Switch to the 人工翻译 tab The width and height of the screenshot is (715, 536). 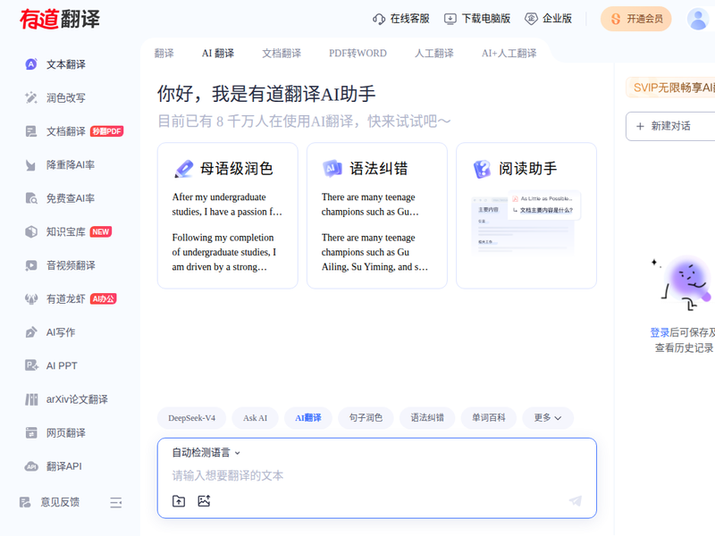click(434, 54)
